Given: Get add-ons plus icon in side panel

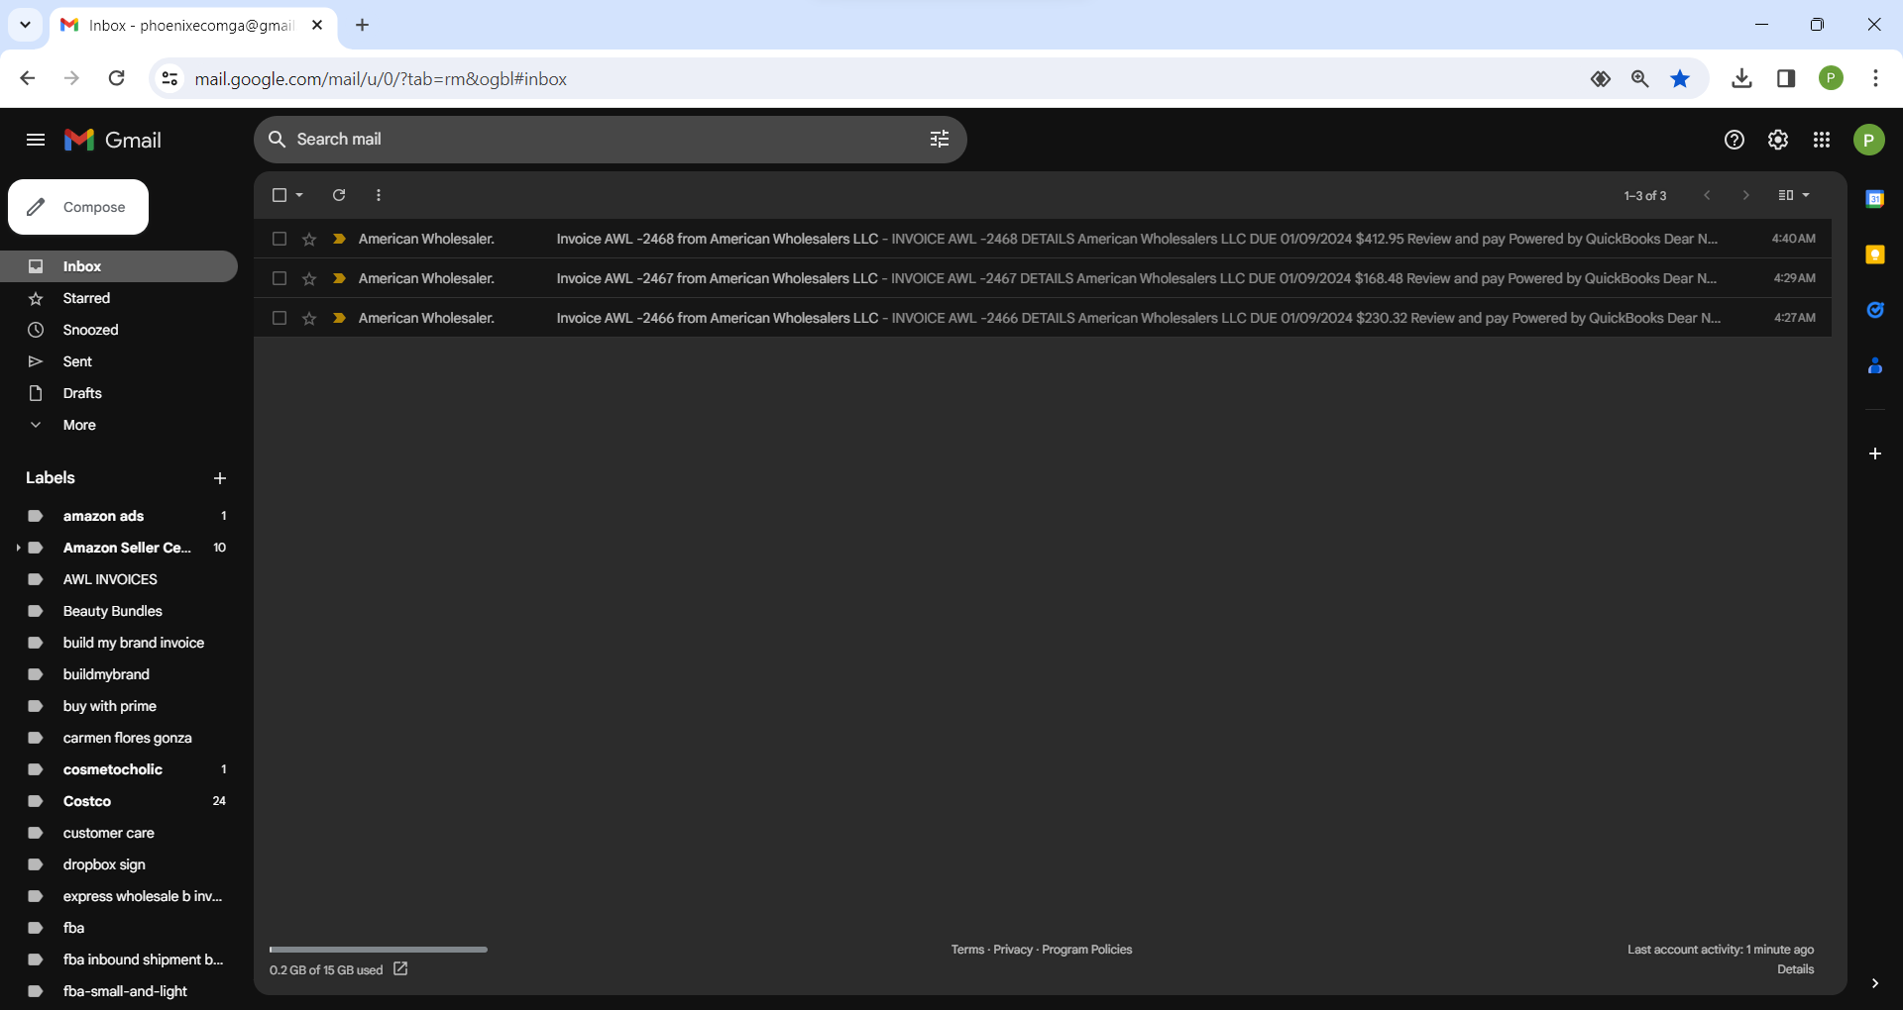Looking at the screenshot, I should (x=1875, y=454).
